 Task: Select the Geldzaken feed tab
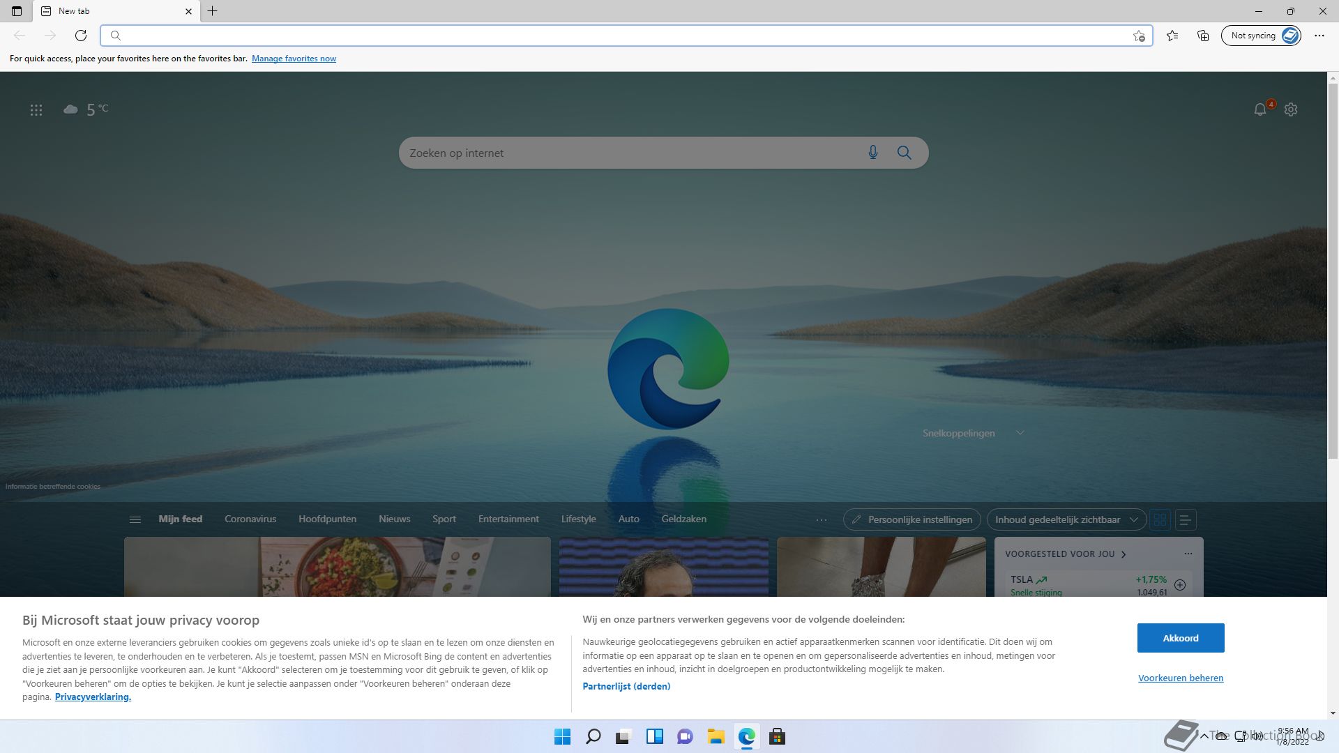click(x=683, y=519)
